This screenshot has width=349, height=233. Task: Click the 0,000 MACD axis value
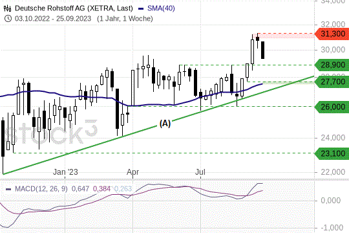(331, 201)
